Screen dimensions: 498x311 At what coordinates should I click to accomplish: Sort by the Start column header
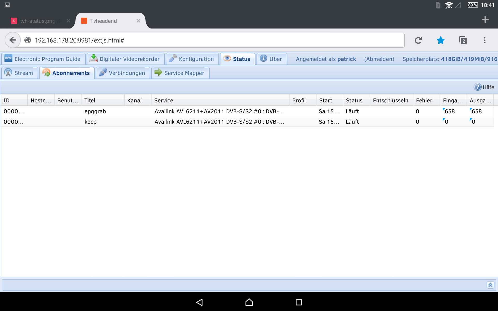pos(330,100)
